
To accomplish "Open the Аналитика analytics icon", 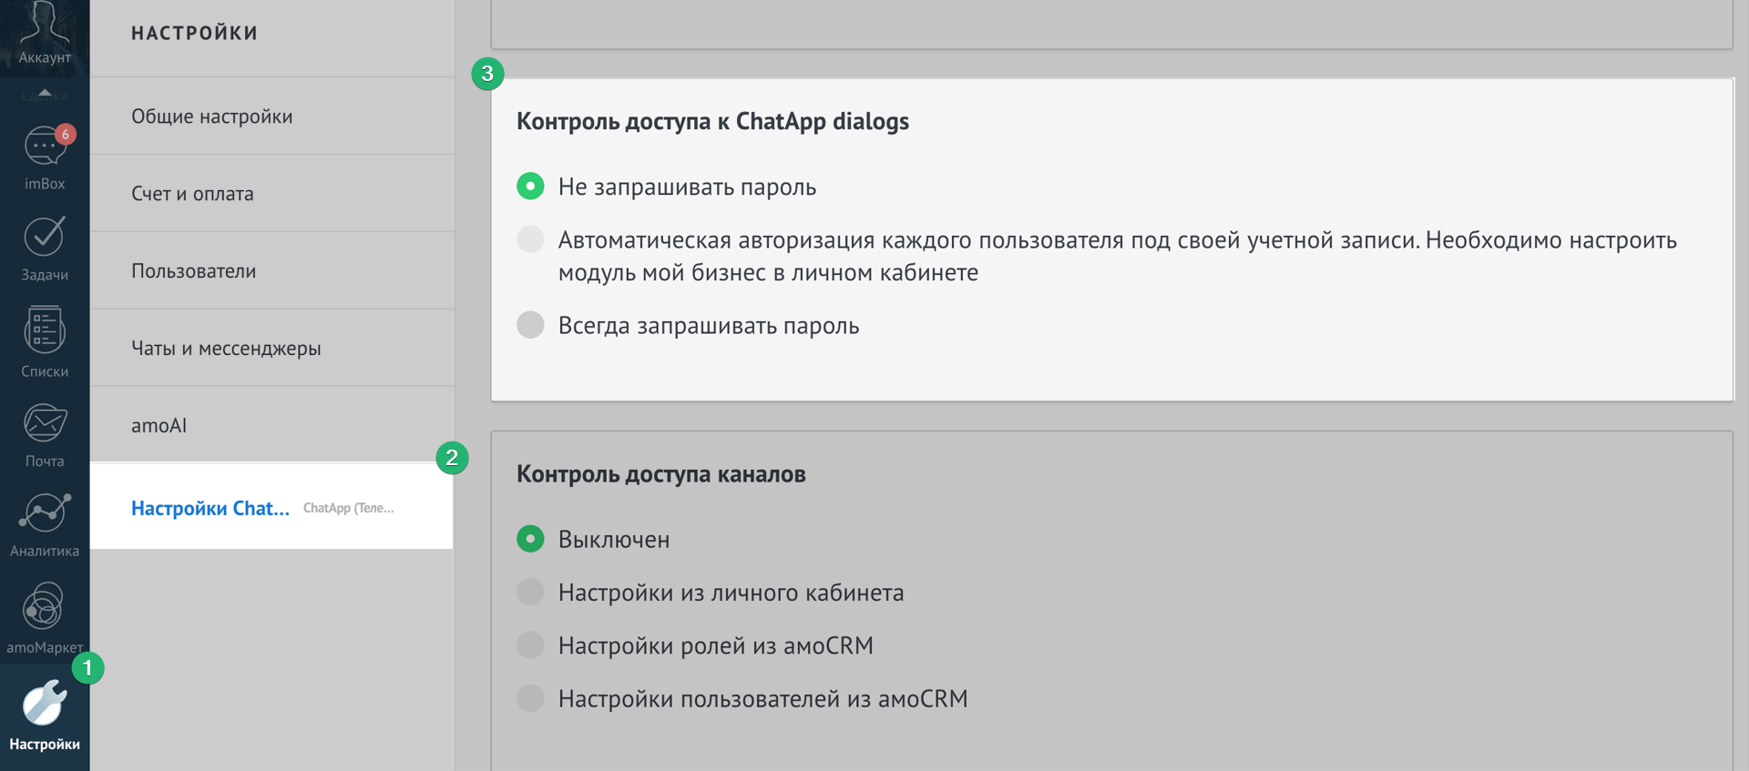I will (x=44, y=514).
